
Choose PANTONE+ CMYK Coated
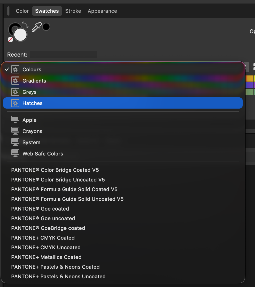123,238
